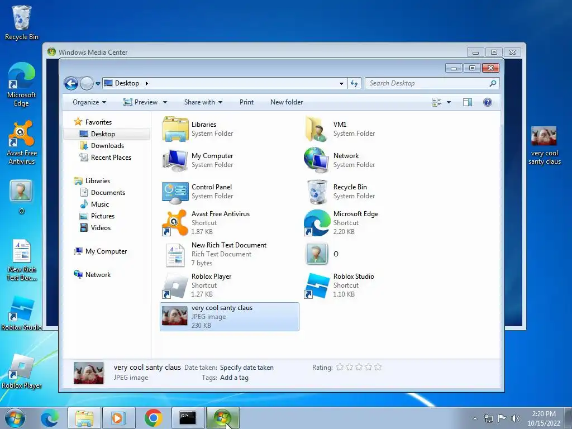Click the santa thumbnail in details pane
Screen dimensions: 572x429
pos(89,373)
